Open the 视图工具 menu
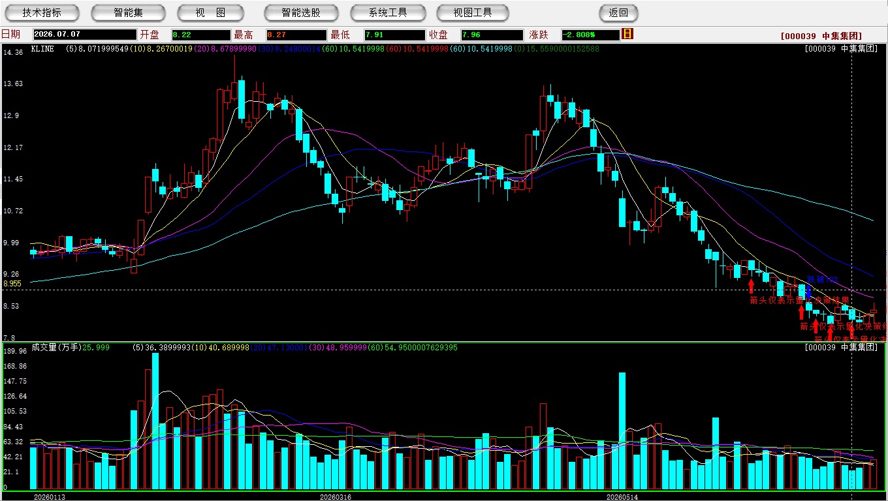Screen dimensions: 888x501 (x=473, y=12)
